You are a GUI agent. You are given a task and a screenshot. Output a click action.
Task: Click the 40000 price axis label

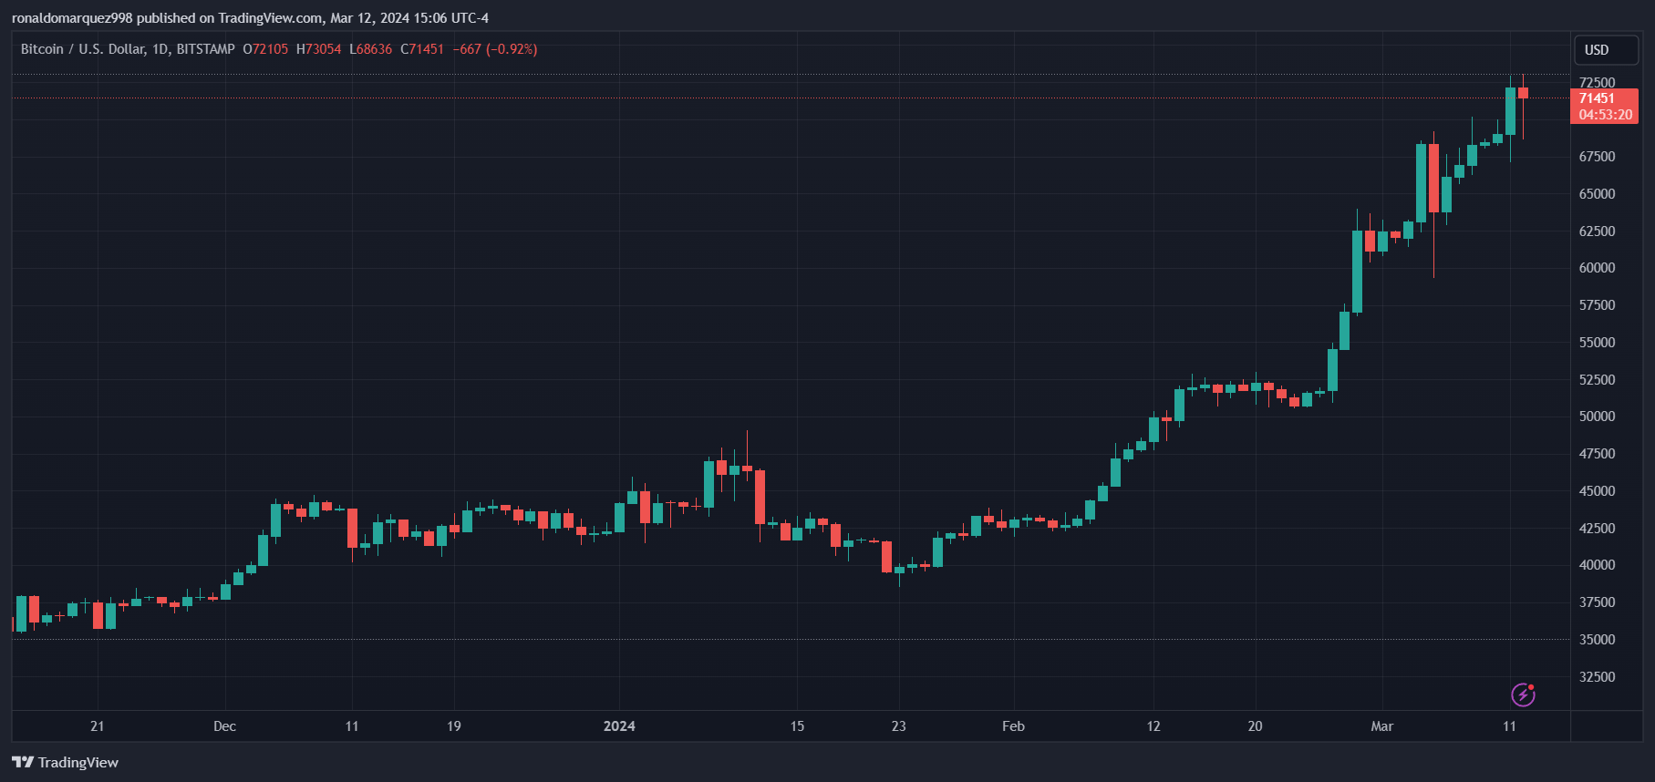click(x=1597, y=565)
